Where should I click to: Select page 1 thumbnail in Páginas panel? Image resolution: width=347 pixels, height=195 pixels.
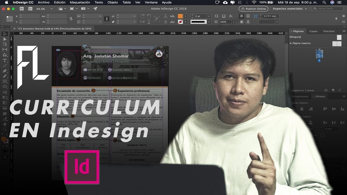coord(319,54)
